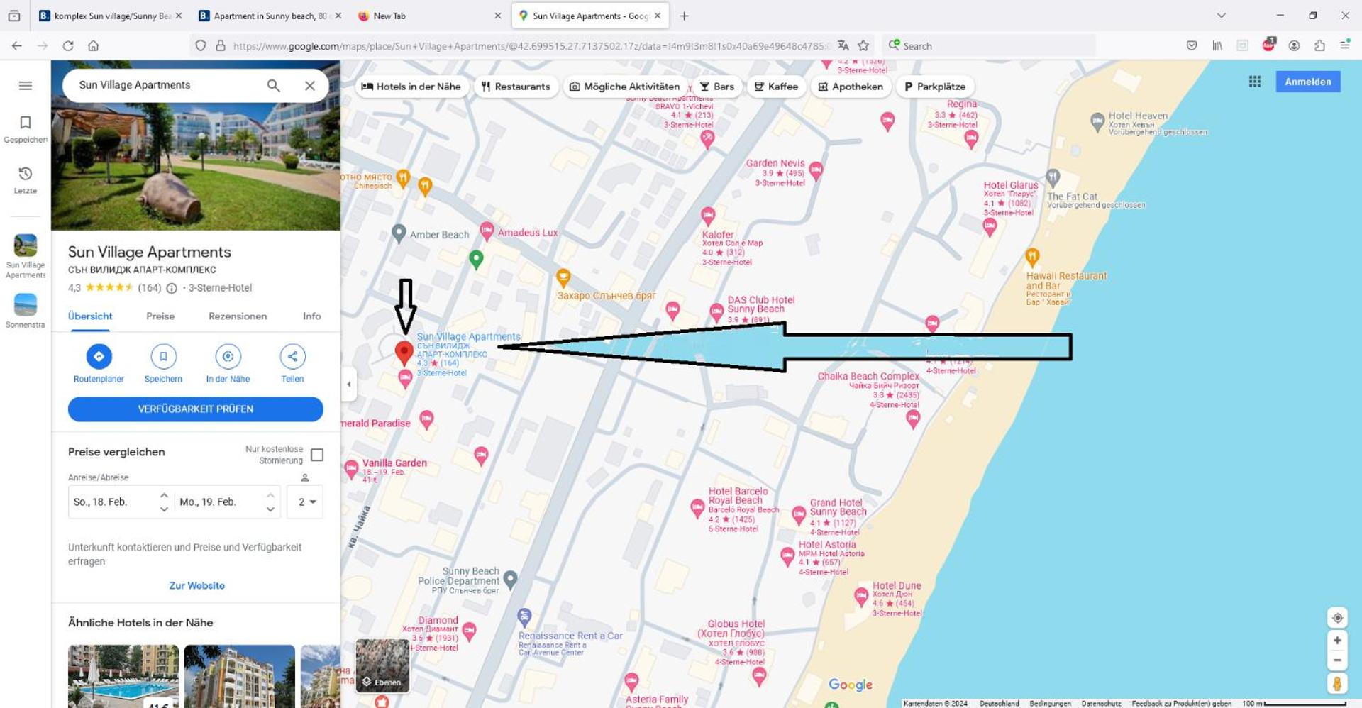Collapse the side panel with arrow toggle
The image size is (1362, 708).
point(349,384)
